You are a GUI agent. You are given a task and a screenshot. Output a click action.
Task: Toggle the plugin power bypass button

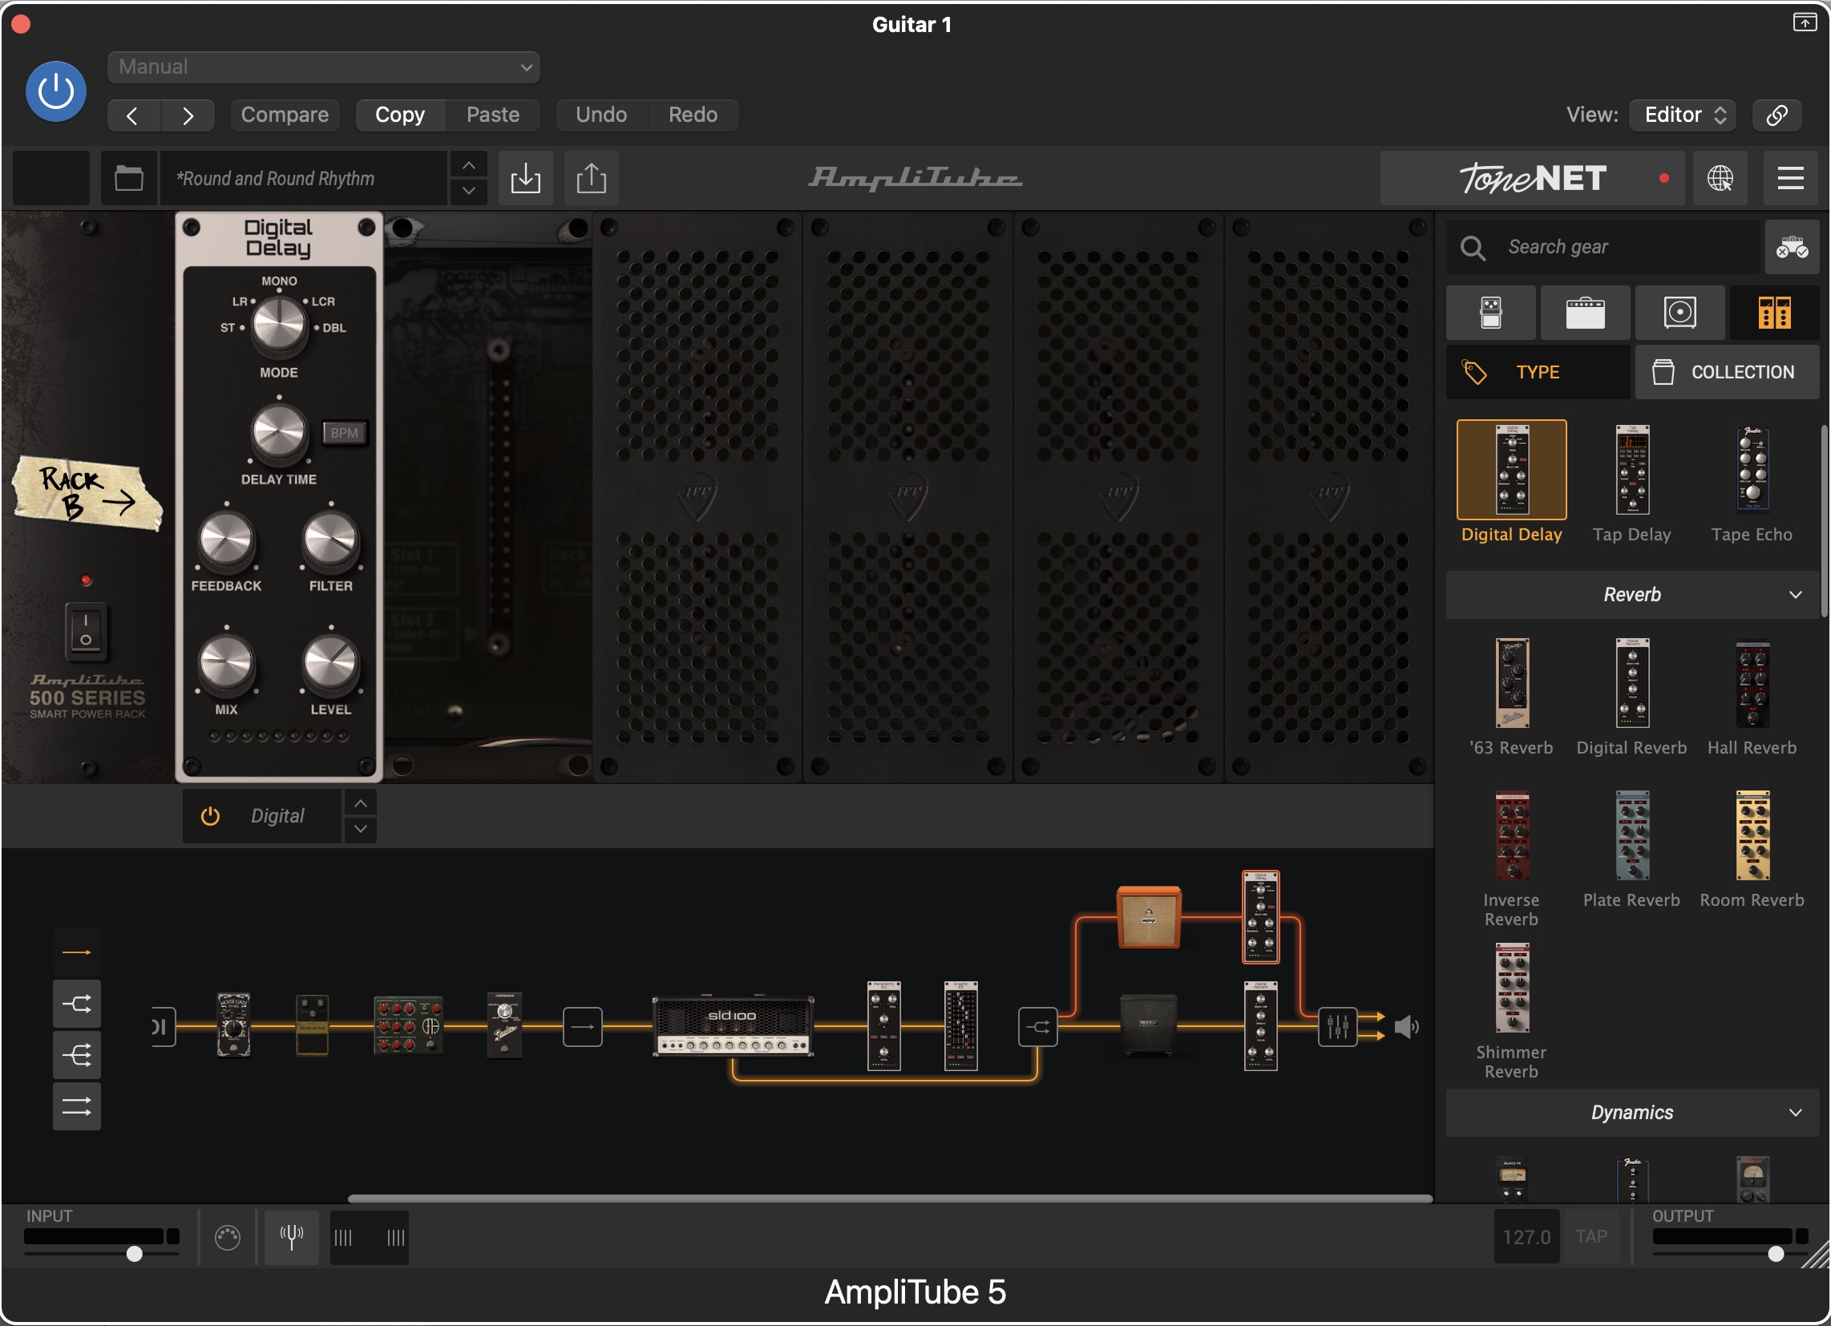coord(55,91)
